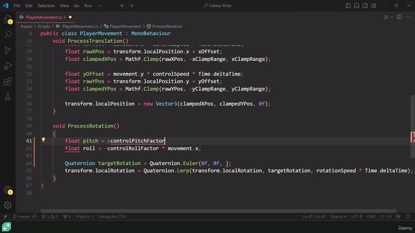Run the C# file with play button

point(386,17)
